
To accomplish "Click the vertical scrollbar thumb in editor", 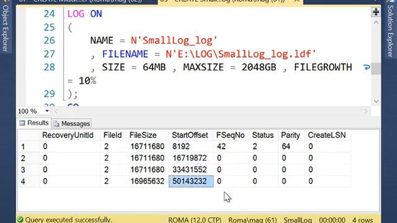I will pos(376,69).
